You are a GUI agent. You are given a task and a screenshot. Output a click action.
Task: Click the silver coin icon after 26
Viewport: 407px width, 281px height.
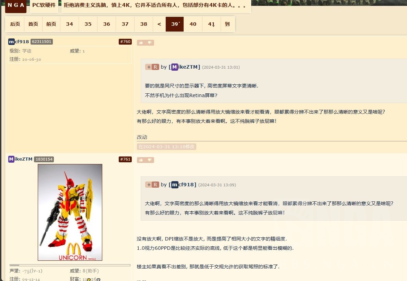click(98, 279)
